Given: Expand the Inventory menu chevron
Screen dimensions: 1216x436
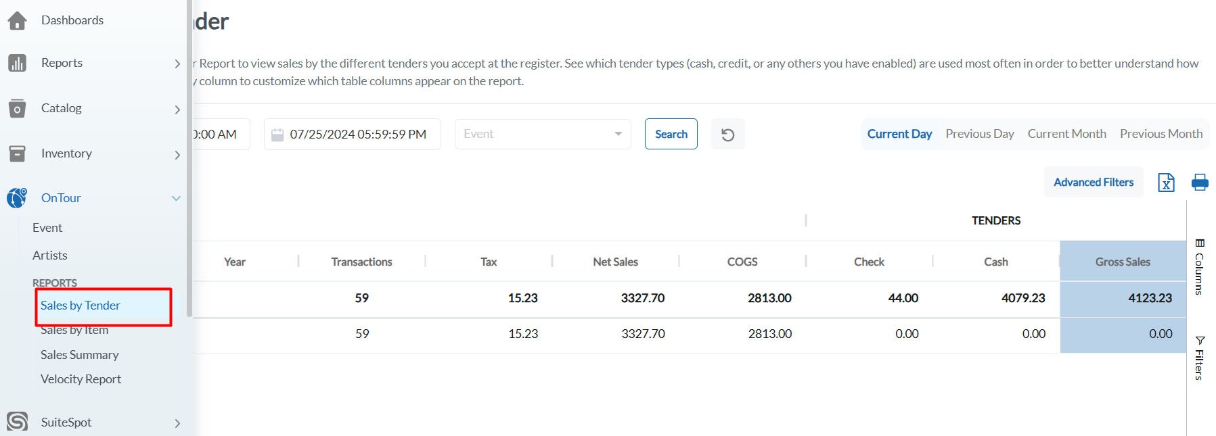Looking at the screenshot, I should pyautogui.click(x=177, y=154).
